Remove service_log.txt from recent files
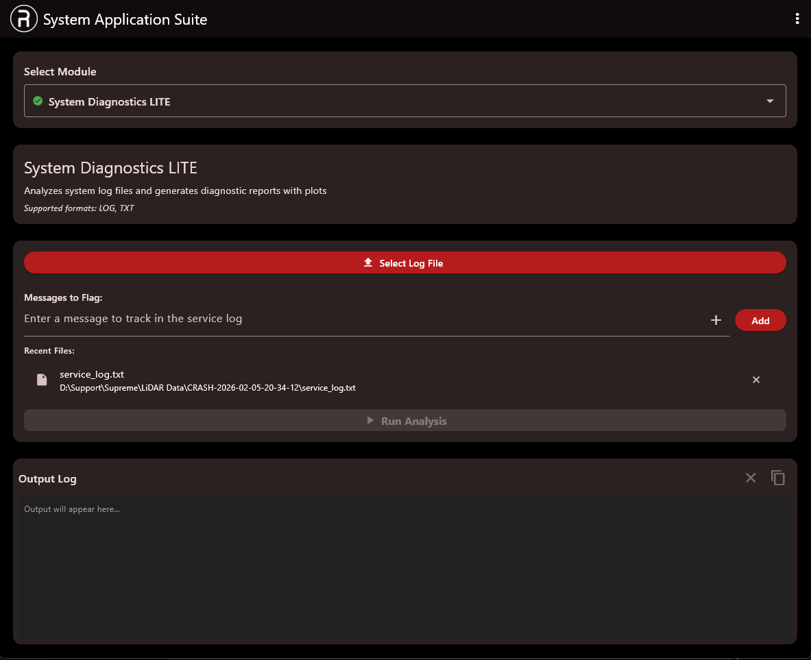This screenshot has width=811, height=660. click(x=756, y=380)
